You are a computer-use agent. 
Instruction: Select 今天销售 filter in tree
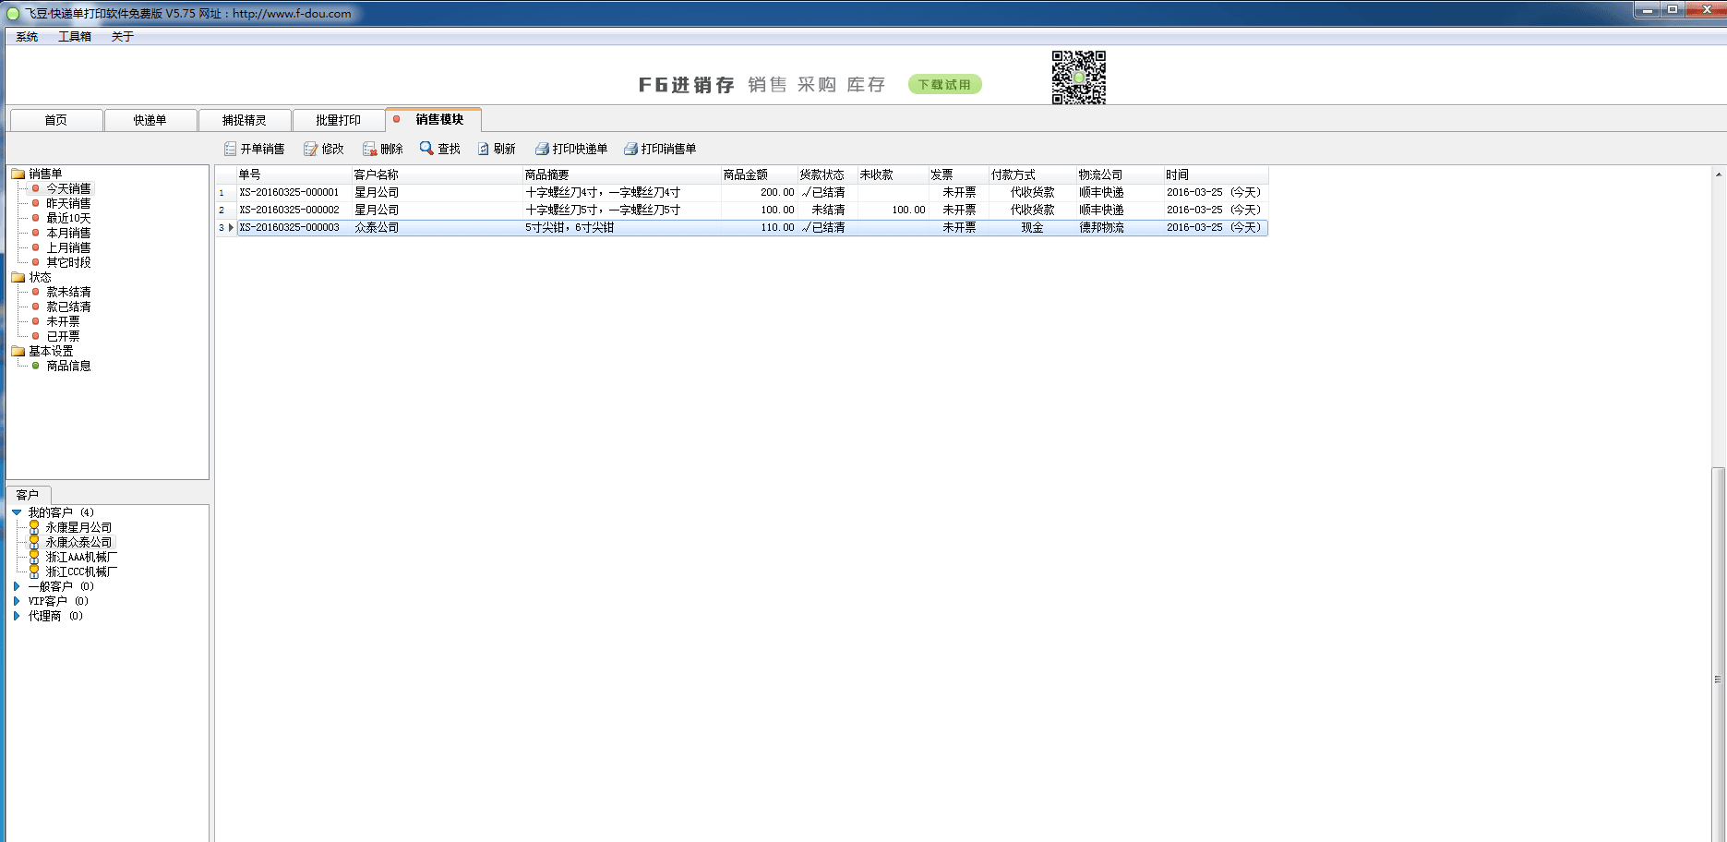click(x=68, y=188)
